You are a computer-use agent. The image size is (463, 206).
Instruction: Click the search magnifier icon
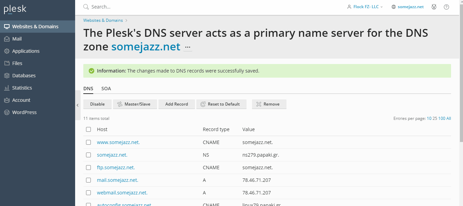(x=86, y=7)
